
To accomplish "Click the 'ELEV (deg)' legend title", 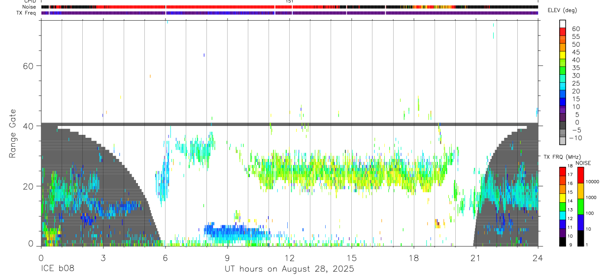I will tap(564, 10).
